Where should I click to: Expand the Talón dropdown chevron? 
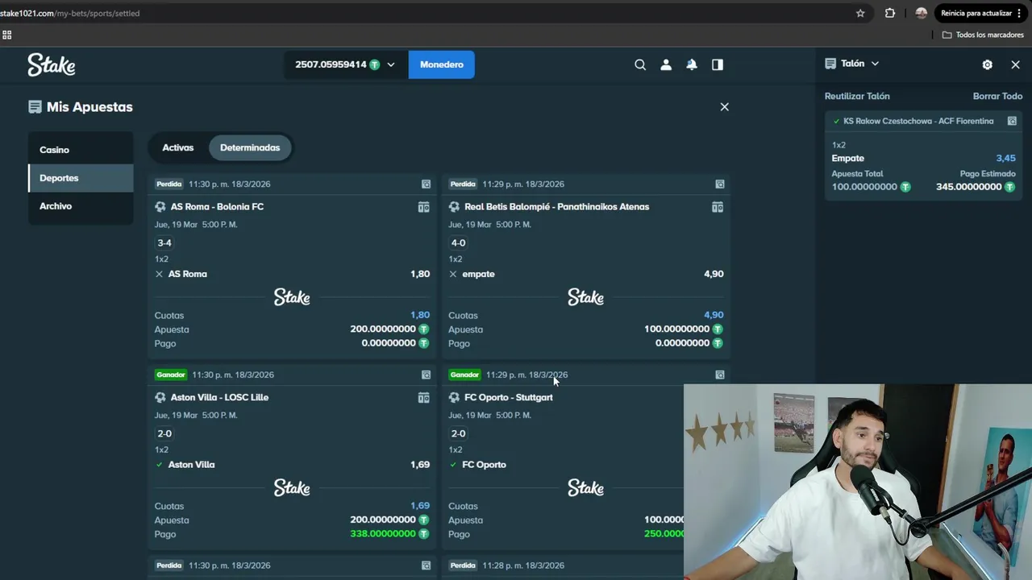click(x=875, y=64)
